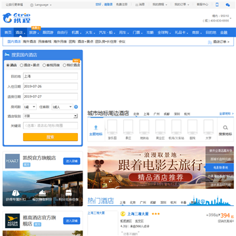Viewport: 236px width, 236px height.
Task: Open the 大学 landmark image
Action: tap(208, 127)
